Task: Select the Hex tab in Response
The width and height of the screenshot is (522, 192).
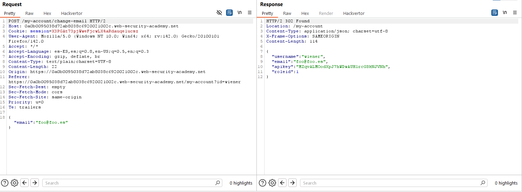Action: (305, 14)
